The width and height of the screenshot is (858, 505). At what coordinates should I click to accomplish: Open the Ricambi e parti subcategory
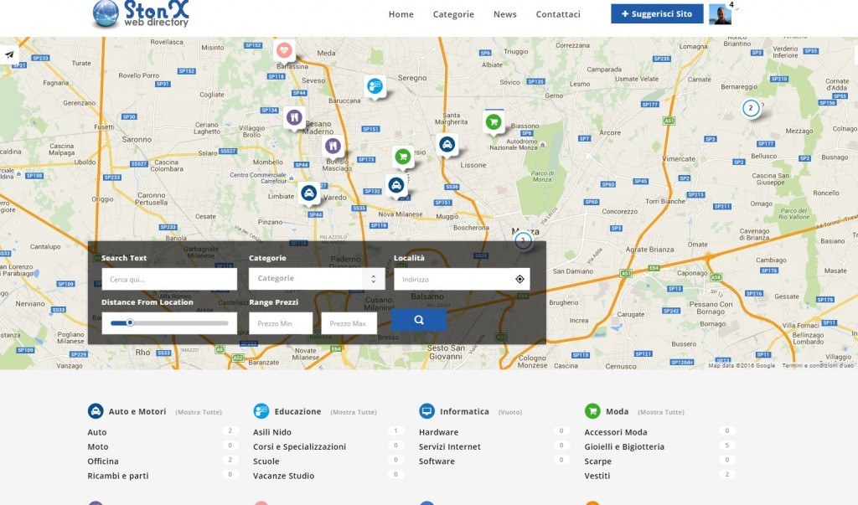pos(118,476)
